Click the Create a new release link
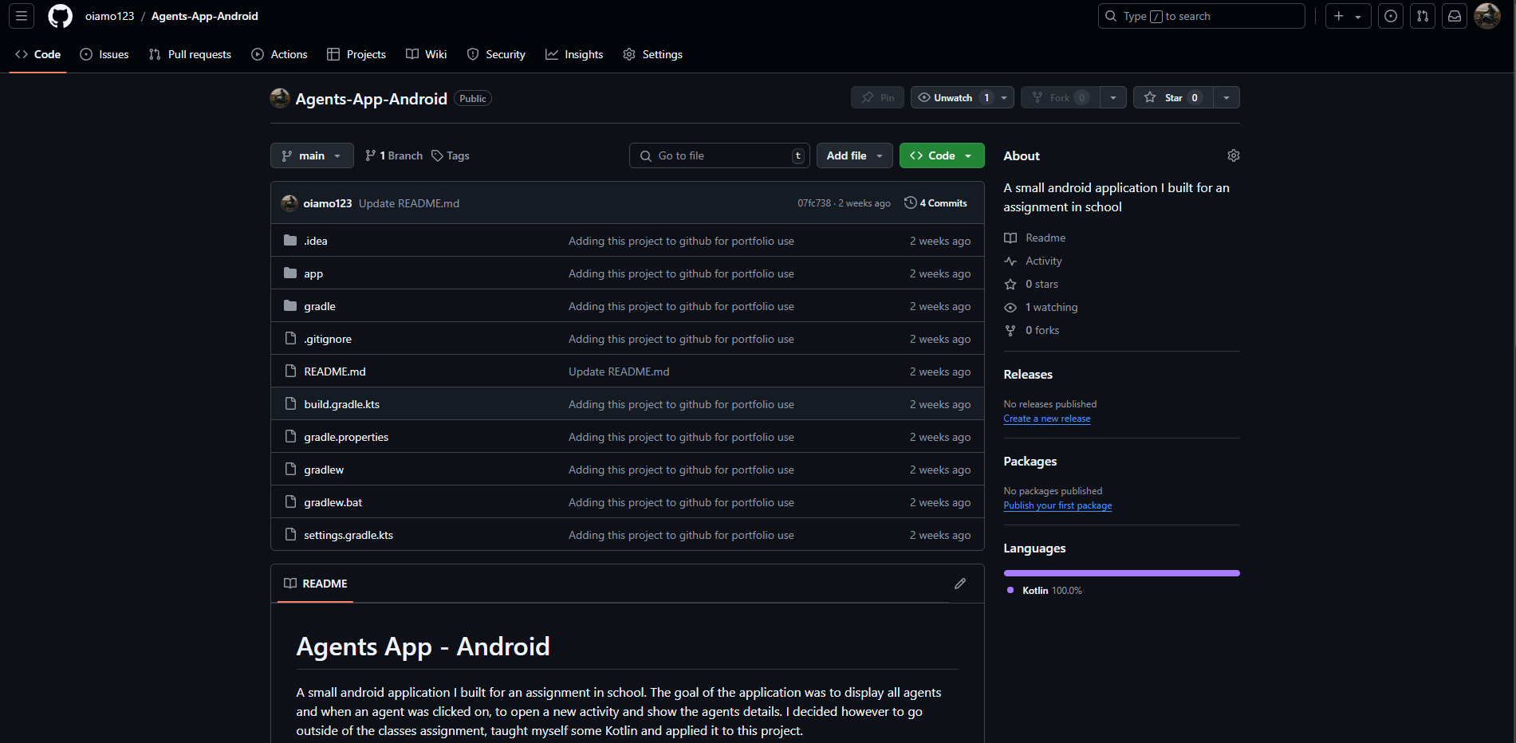1516x743 pixels. (x=1046, y=419)
